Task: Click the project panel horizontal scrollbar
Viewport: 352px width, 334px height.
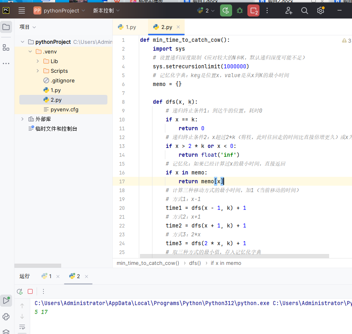Action: (x=38, y=266)
